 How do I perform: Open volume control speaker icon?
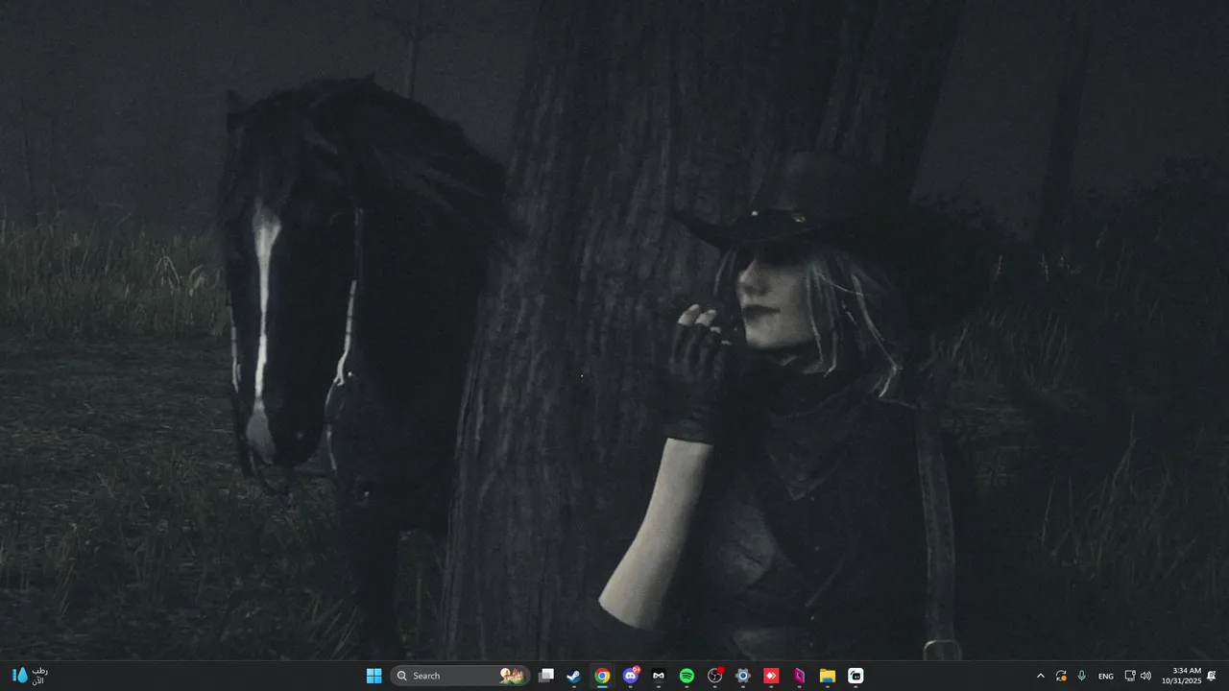(x=1145, y=676)
